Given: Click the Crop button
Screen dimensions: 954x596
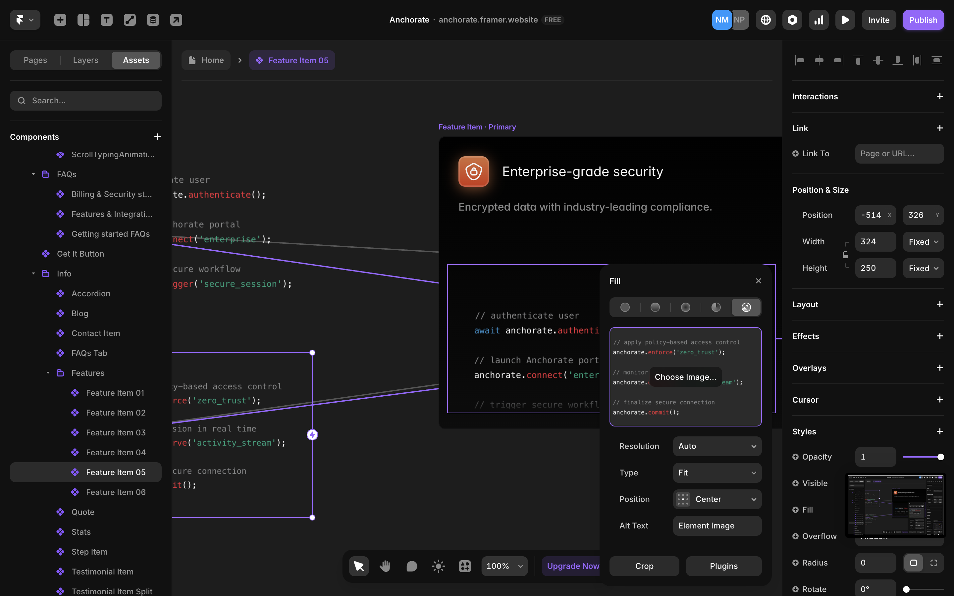Looking at the screenshot, I should coord(644,566).
